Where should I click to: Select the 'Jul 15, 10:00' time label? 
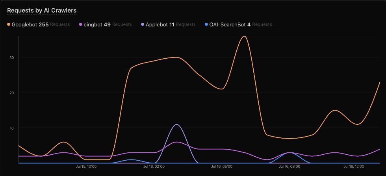tap(86, 167)
